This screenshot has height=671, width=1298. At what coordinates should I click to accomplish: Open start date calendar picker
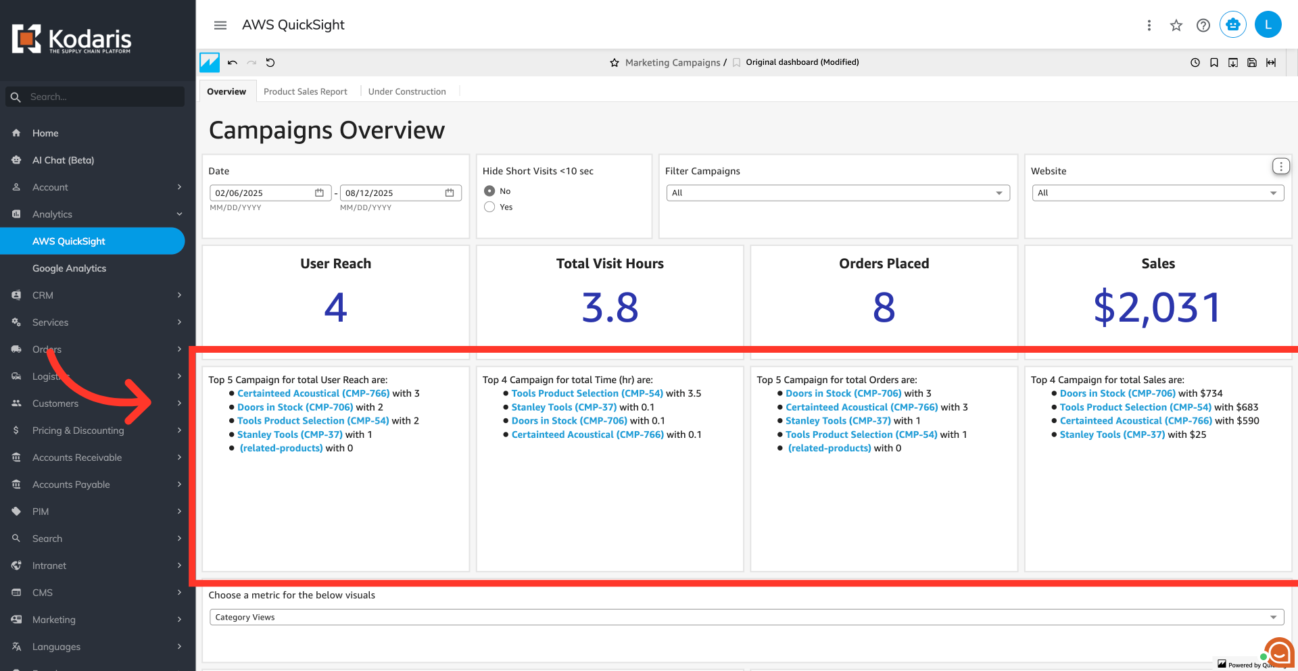[x=319, y=193]
